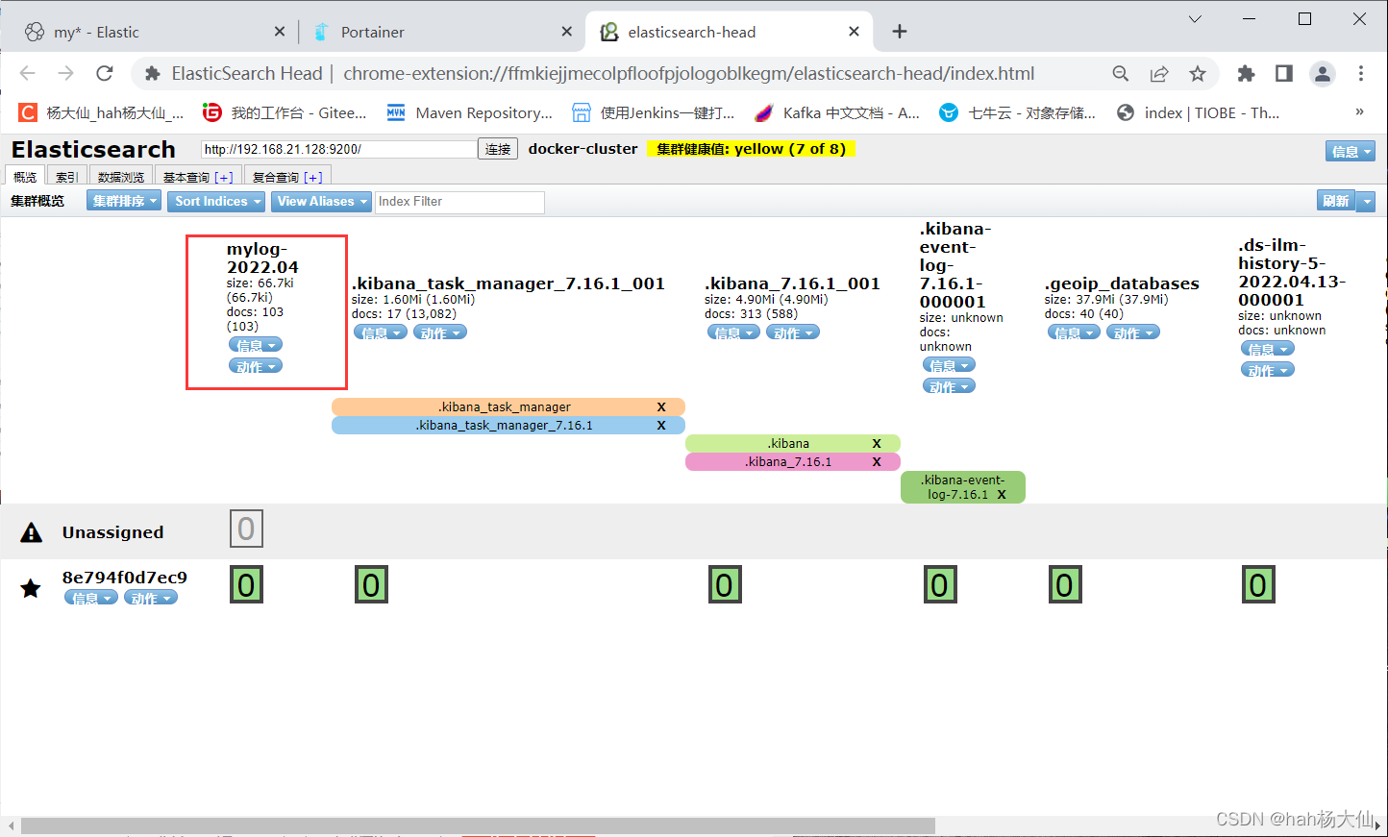Close the my* - Elastic tab
The image size is (1388, 837).
pos(280,32)
